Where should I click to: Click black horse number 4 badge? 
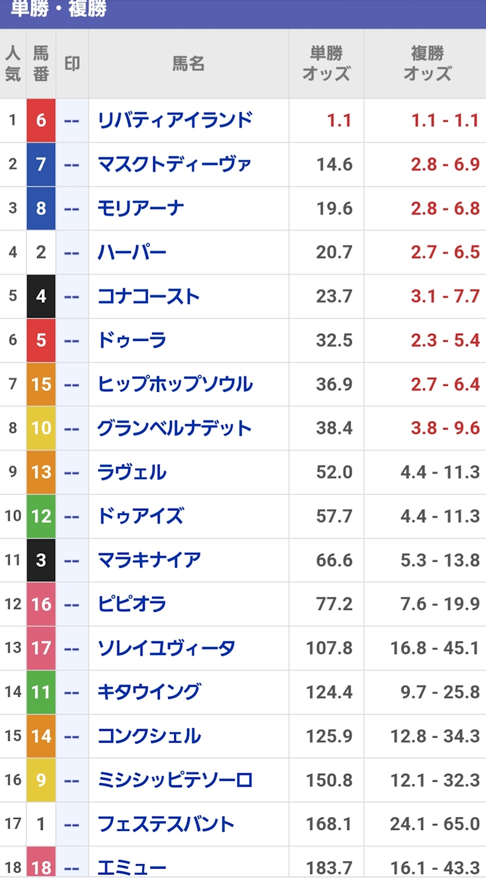41,296
